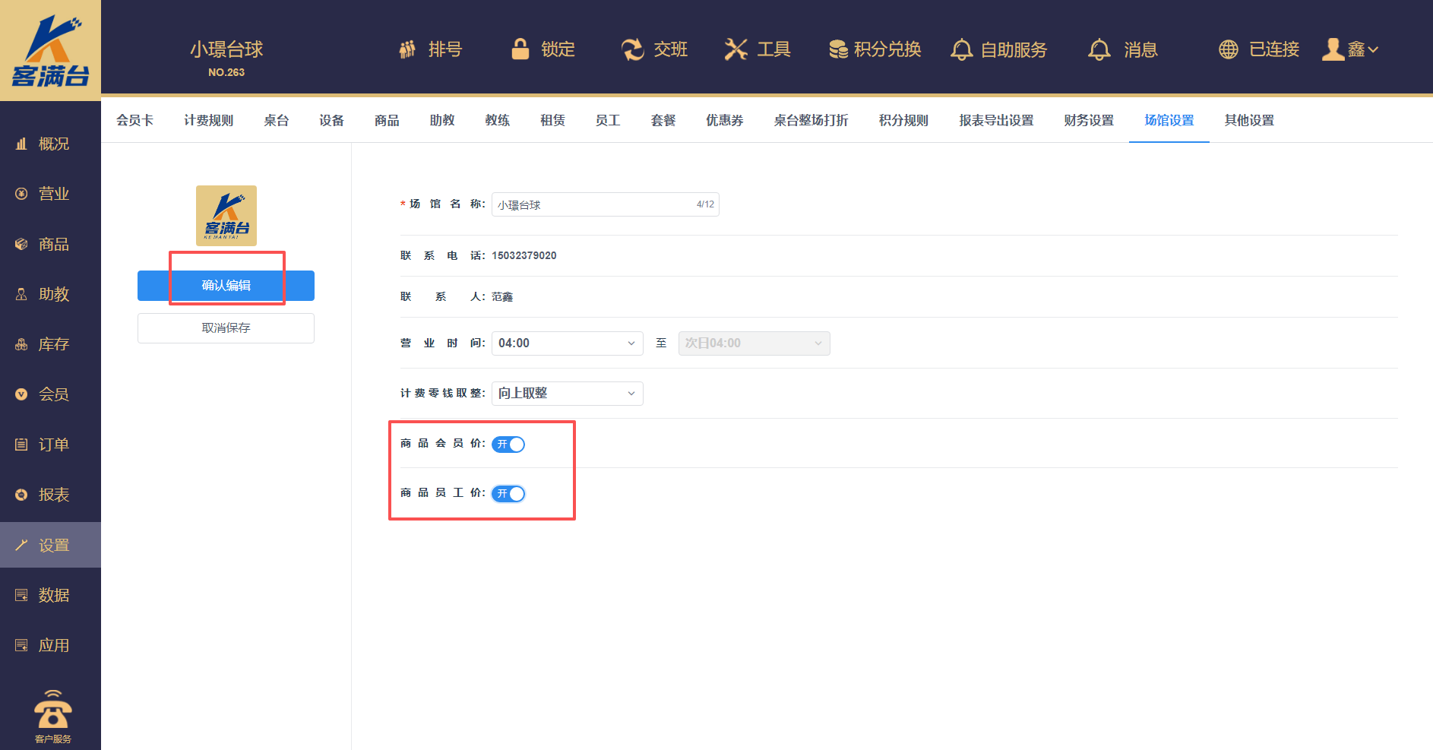Expand the 营业时间 start time dropdown
Image resolution: width=1433 pixels, height=750 pixels.
click(567, 343)
